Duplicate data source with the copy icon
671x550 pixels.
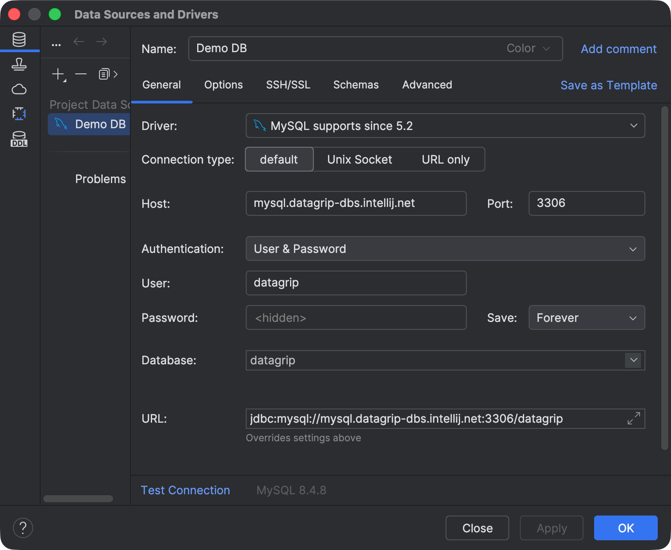click(x=104, y=74)
